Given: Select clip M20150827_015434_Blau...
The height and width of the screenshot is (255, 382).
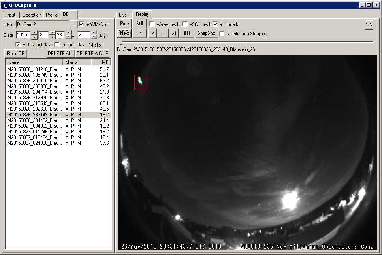Looking at the screenshot, I should (x=58, y=137).
